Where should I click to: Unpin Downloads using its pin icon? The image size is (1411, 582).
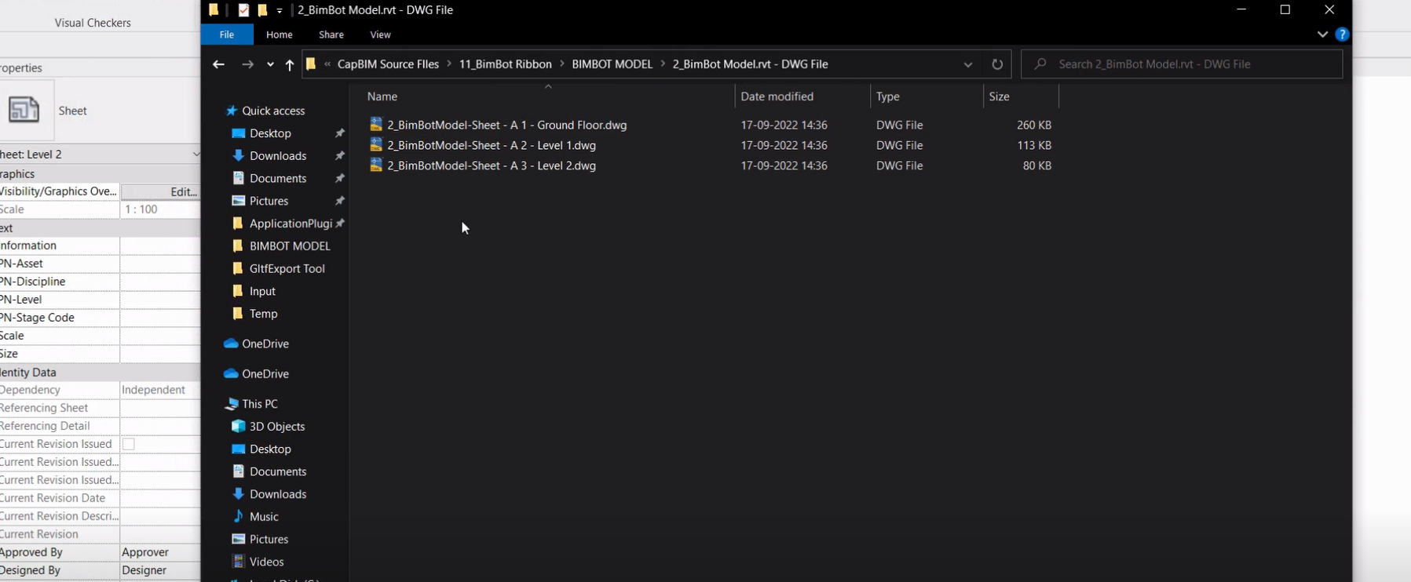click(x=340, y=156)
